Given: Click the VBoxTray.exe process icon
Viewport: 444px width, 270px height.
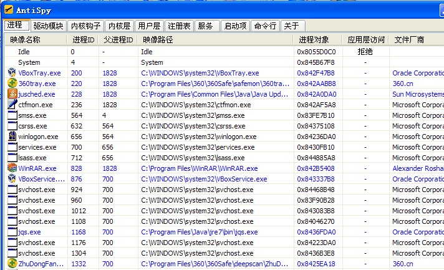Looking at the screenshot, I should coord(12,73).
